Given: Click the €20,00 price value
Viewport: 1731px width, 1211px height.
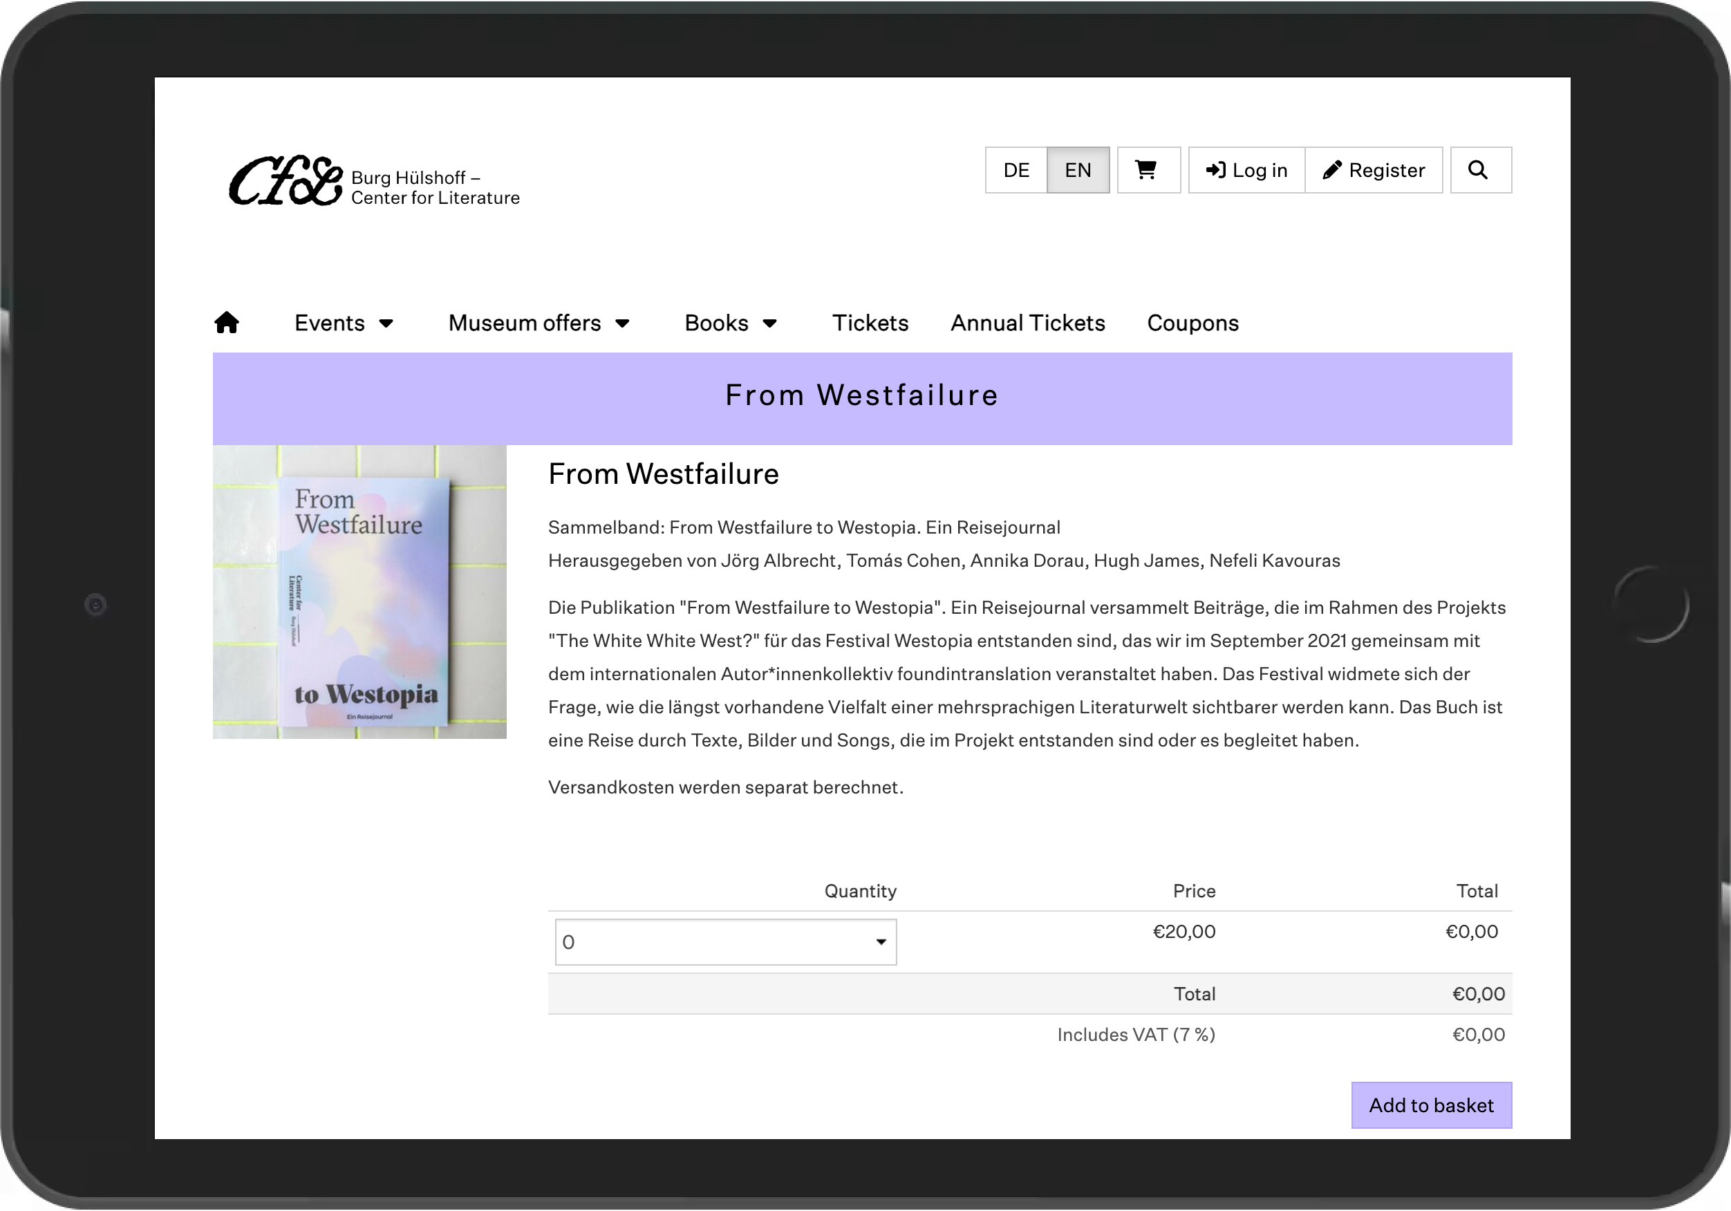Looking at the screenshot, I should pos(1183,932).
